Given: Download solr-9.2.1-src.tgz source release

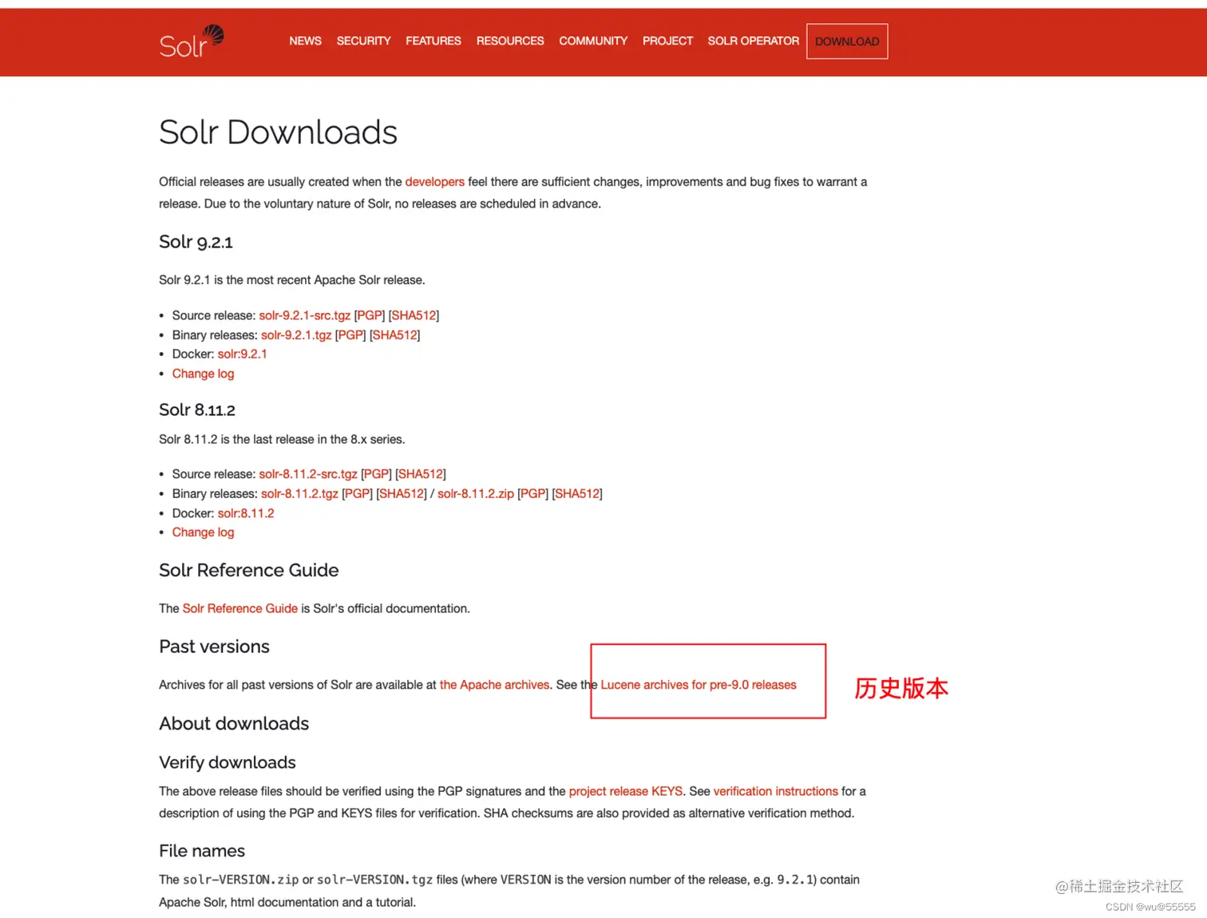Looking at the screenshot, I should tap(305, 315).
